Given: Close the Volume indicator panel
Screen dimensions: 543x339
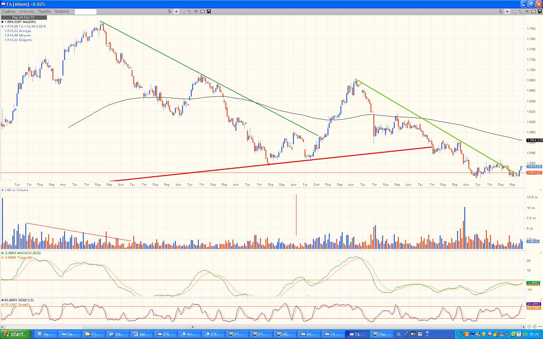Looking at the screenshot, I should [x=541, y=190].
